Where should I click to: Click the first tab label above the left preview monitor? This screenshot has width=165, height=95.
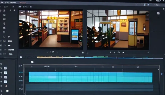20,7
